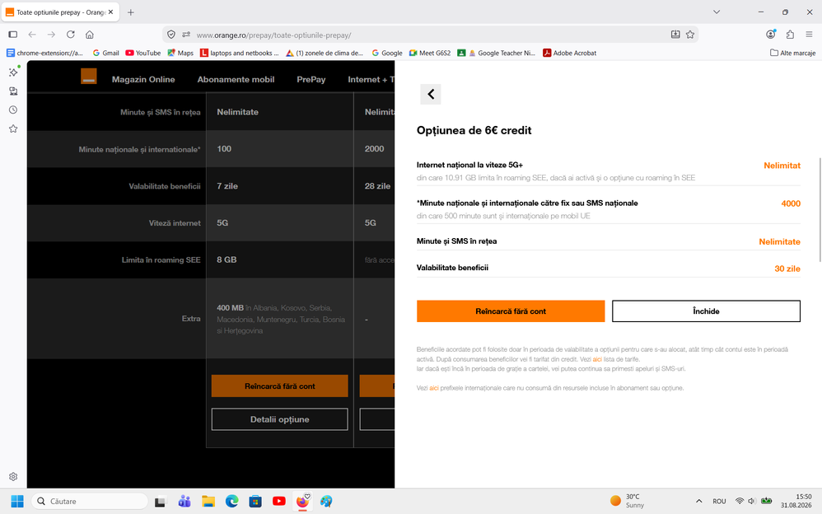This screenshot has height=514, width=822.
Task: Open the Maps bookmark
Action: 181,53
